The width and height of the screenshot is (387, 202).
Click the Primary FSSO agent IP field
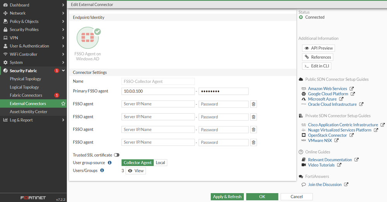pyautogui.click(x=158, y=91)
